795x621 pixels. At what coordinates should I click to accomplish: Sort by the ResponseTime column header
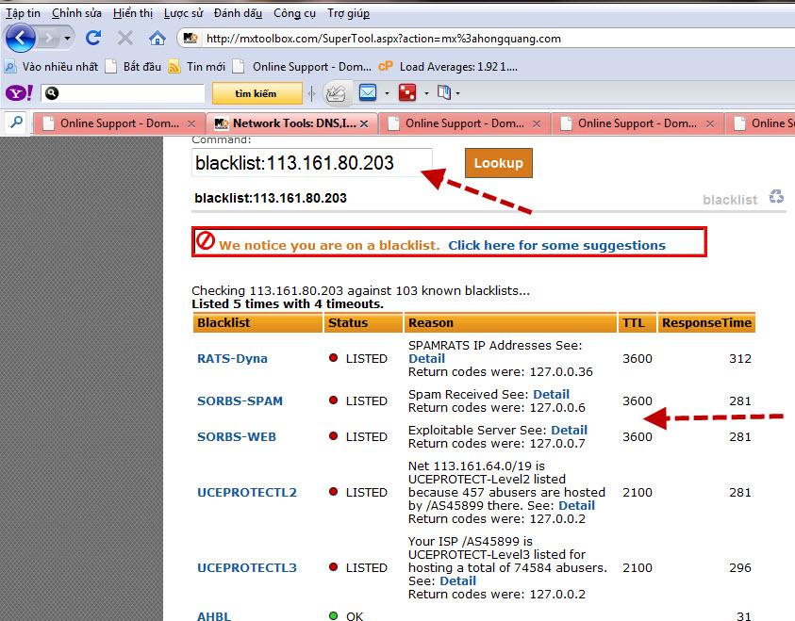pyautogui.click(x=706, y=322)
